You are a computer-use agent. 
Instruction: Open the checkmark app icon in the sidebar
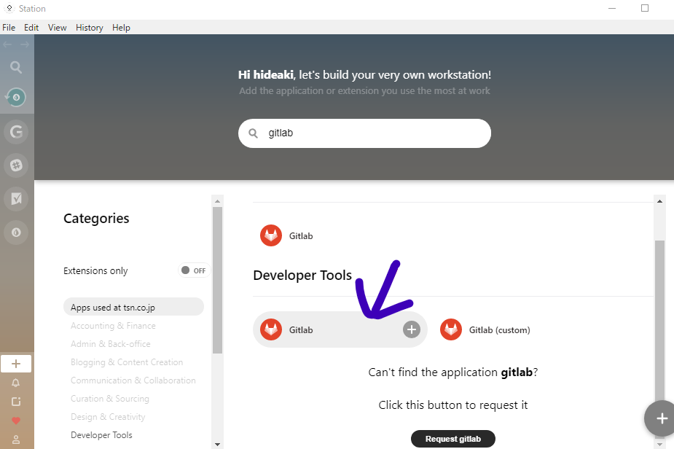(16, 199)
